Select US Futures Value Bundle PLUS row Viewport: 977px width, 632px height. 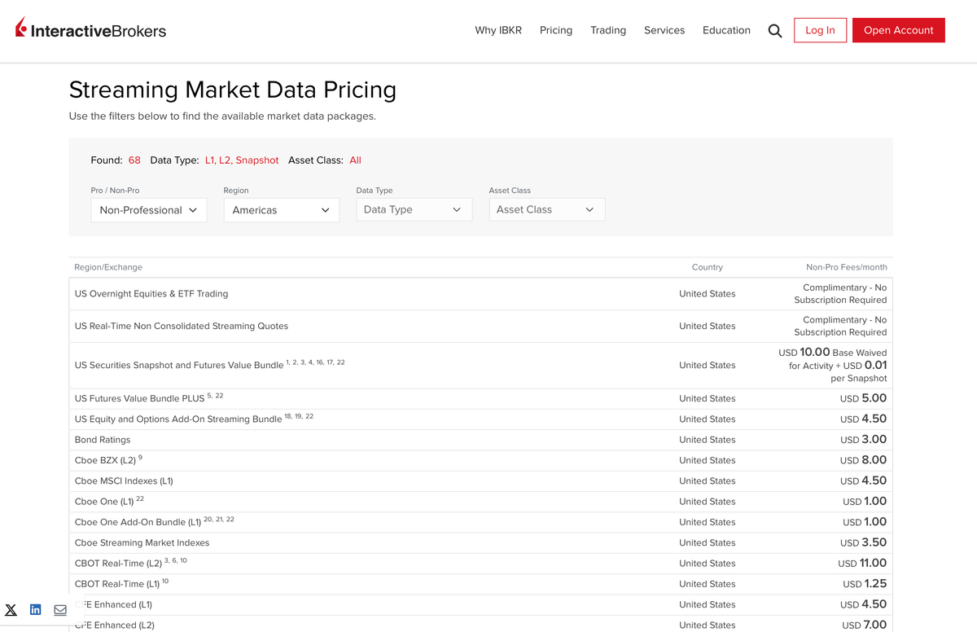click(x=480, y=398)
